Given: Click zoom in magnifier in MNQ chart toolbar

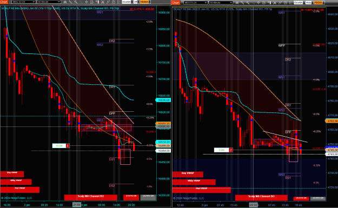Looking at the screenshot, I should [76, 2].
